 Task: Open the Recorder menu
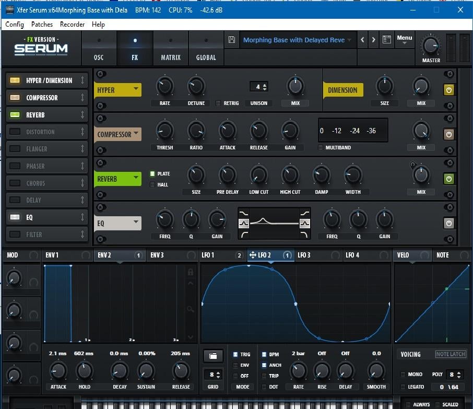[72, 25]
